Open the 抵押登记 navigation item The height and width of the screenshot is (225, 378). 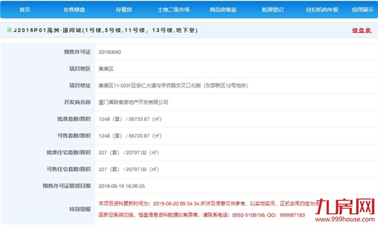273,10
